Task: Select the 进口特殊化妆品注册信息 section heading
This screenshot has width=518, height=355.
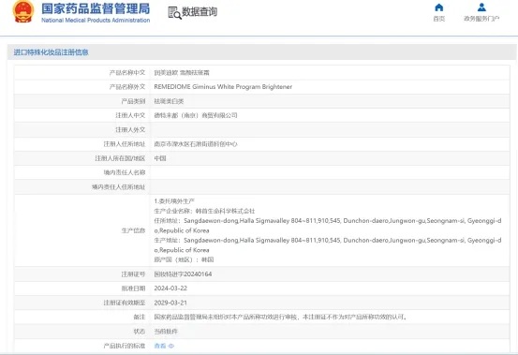Action: pyautogui.click(x=52, y=52)
